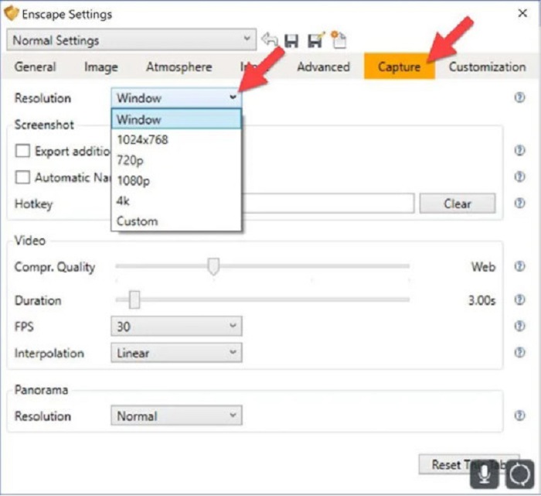Click the new preset document icon
The width and height of the screenshot is (541, 496).
[x=339, y=40]
